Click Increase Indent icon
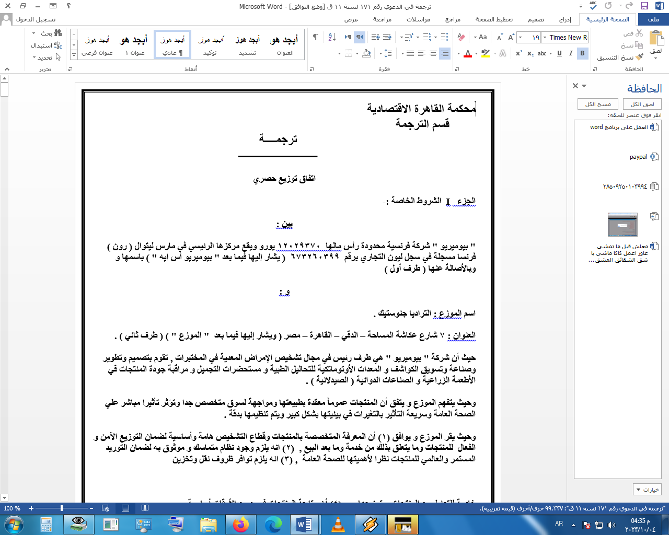Image resolution: width=669 pixels, height=535 pixels. point(375,37)
